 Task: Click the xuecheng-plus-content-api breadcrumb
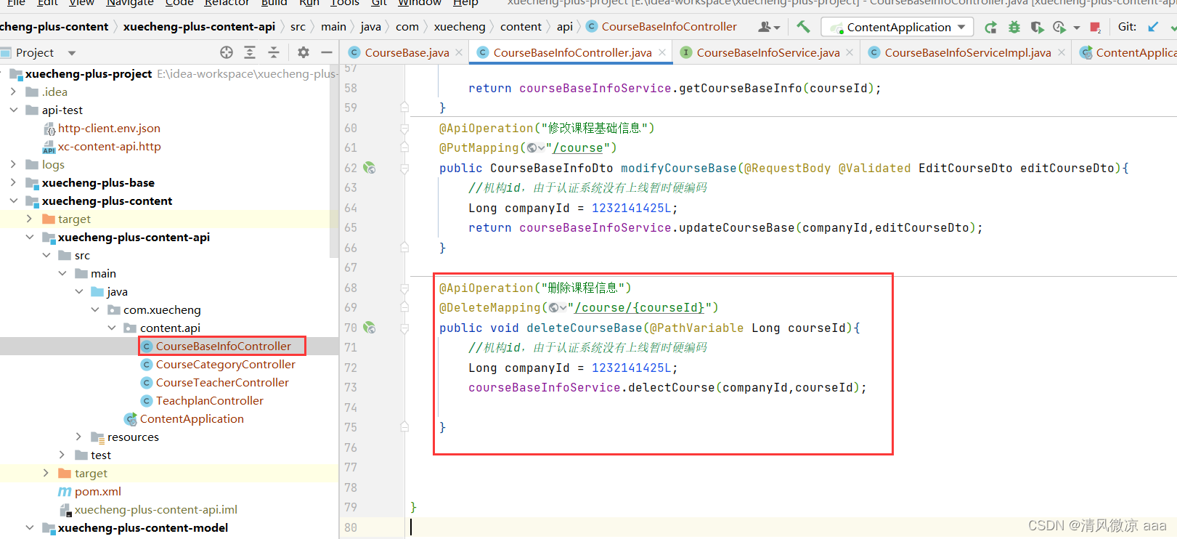(x=199, y=27)
